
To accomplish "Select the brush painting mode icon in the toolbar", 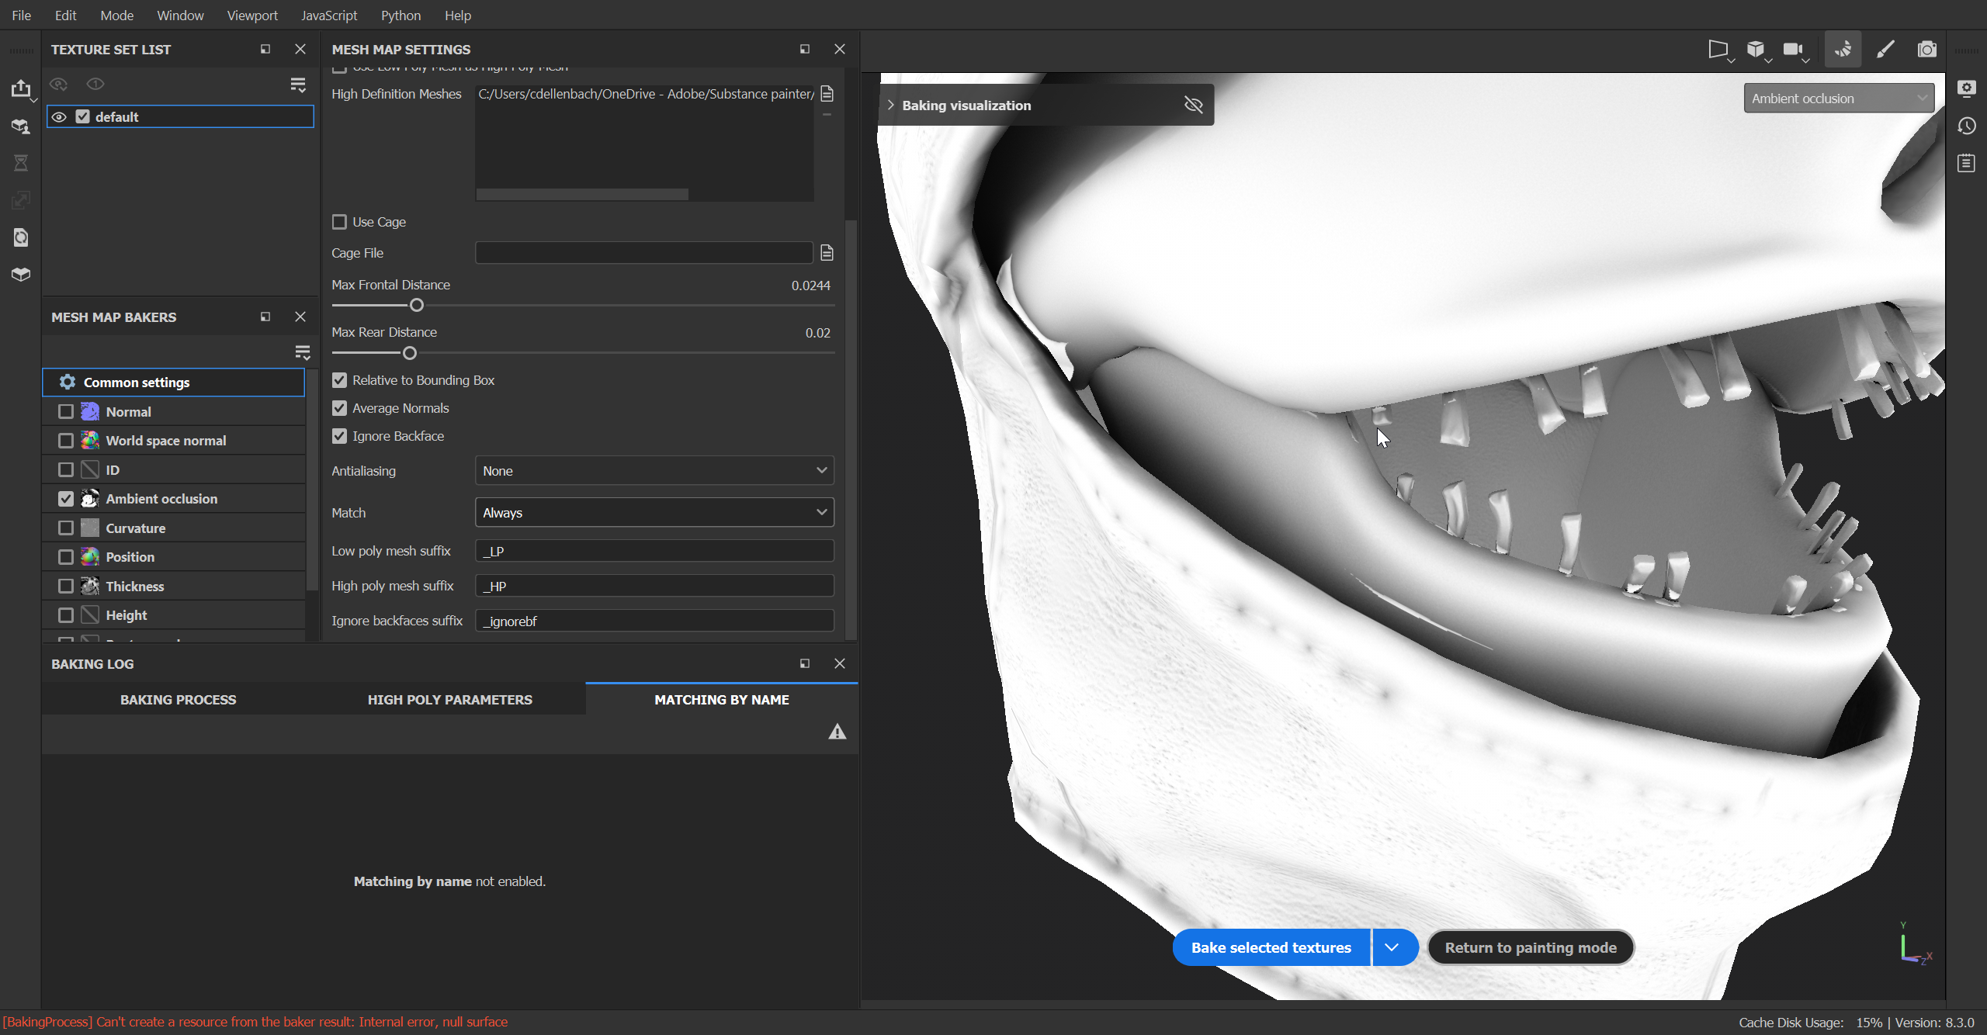I will [x=1885, y=48].
